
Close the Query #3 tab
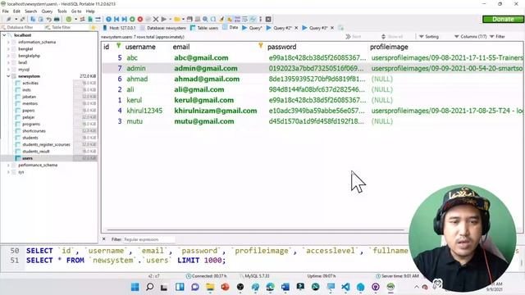point(332,28)
